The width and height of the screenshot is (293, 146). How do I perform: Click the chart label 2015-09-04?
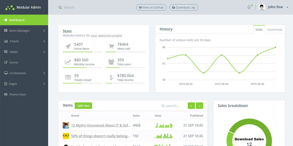(x=221, y=84)
